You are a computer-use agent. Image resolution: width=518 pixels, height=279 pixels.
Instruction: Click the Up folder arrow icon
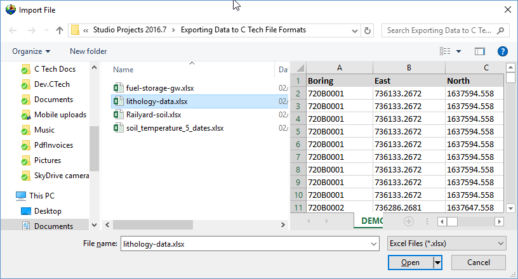click(60, 30)
